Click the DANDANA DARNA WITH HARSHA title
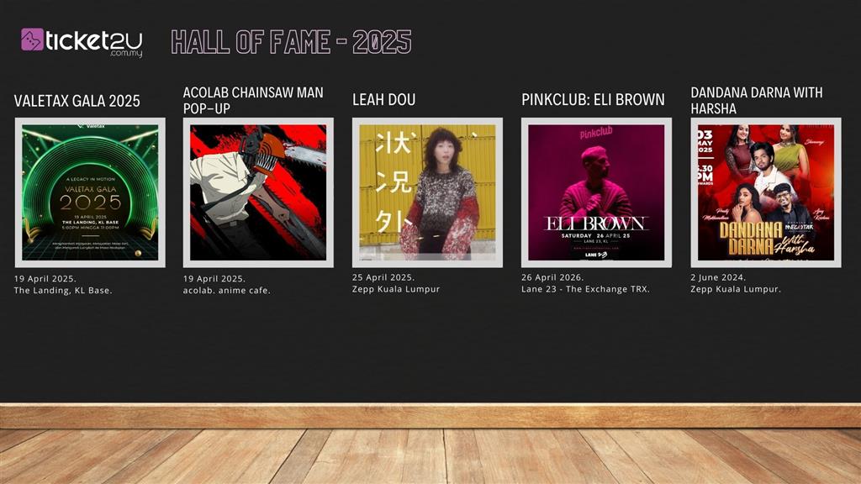Viewport: 861px width, 484px height. [x=756, y=100]
